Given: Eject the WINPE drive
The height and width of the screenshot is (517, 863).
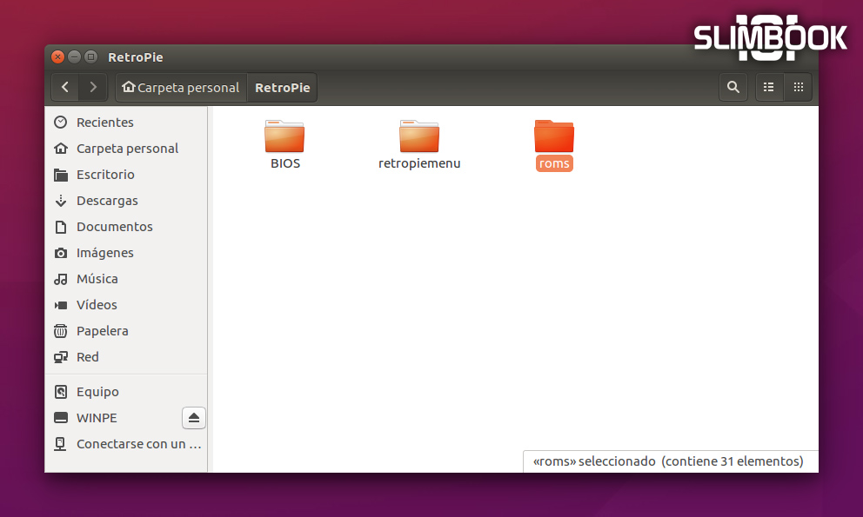Looking at the screenshot, I should coord(194,418).
